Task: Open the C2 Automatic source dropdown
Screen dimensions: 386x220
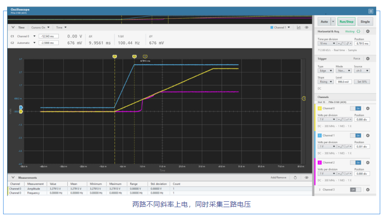Action: pos(26,43)
